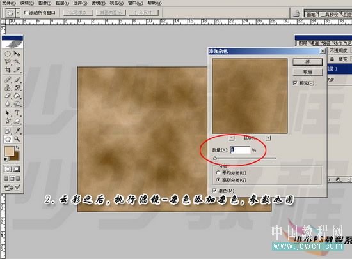Choose the 高斯分布(G) Gaussian radio button
The width and height of the screenshot is (352, 259).
click(218, 180)
